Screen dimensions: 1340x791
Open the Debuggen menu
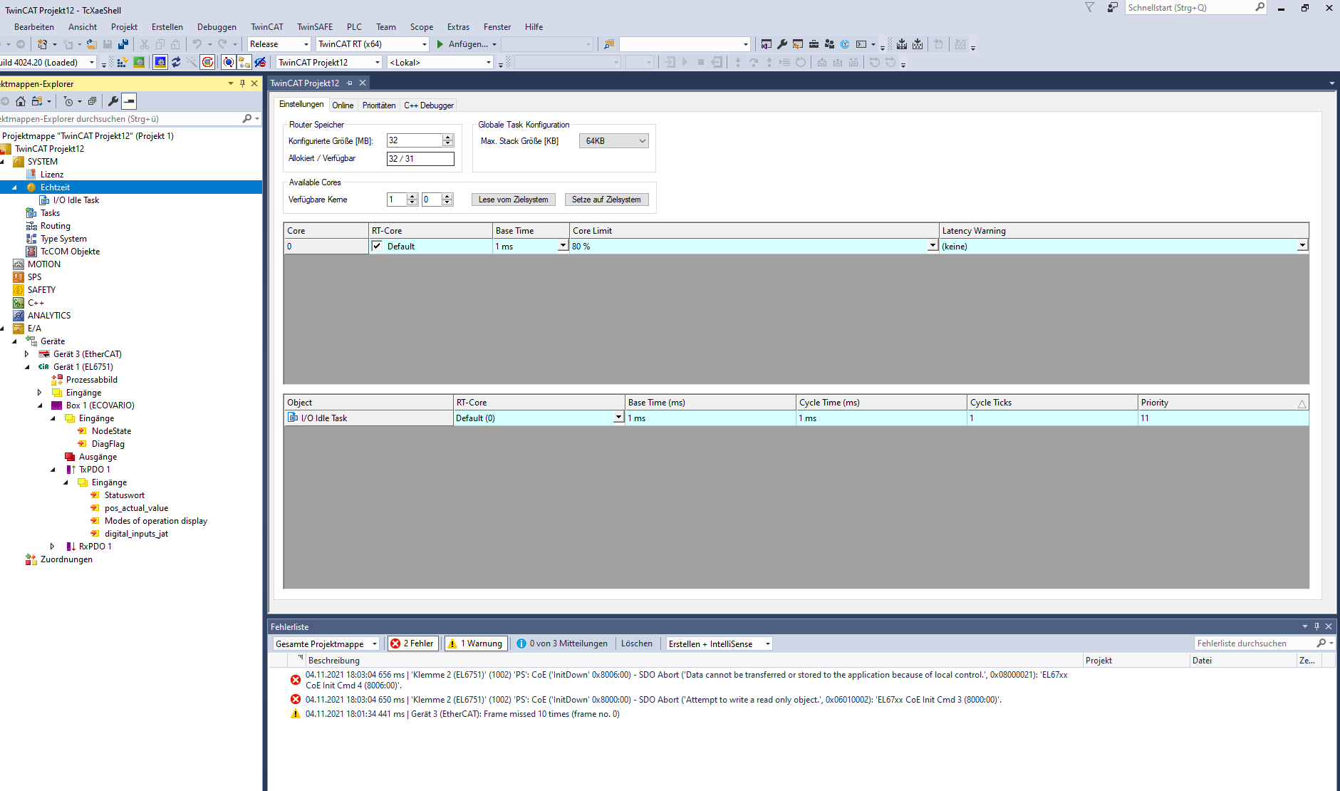click(217, 27)
